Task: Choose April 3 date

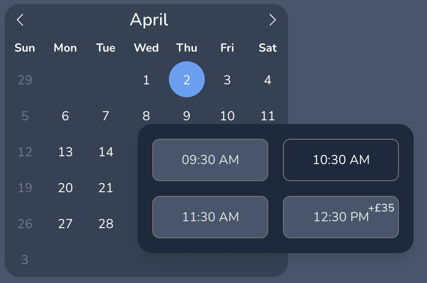Action: point(227,80)
